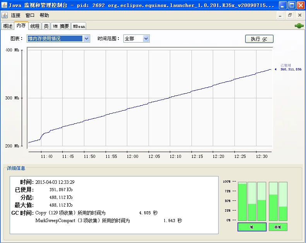Image resolution: width=306 pixels, height=243 pixels.
Task: Minimize the inner JConsole frame
Action: tap(280, 15)
